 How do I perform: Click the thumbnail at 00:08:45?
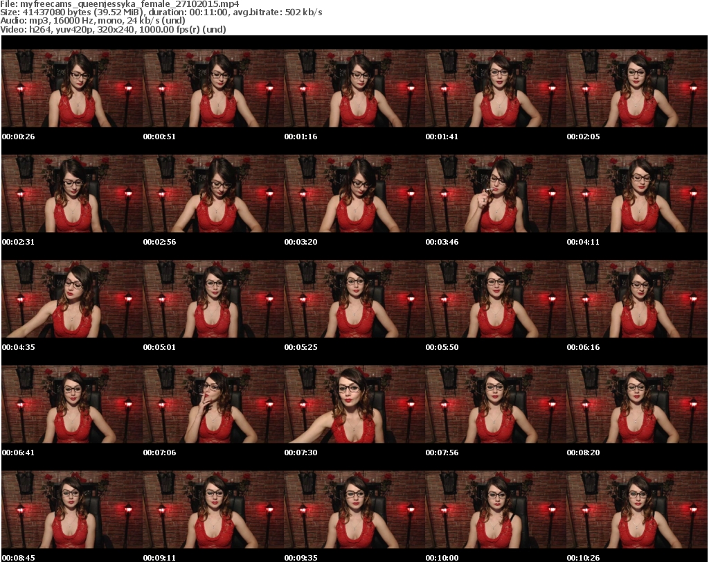click(x=72, y=510)
